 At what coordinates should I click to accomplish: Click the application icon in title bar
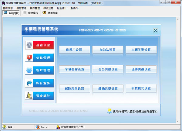tap(3, 3)
